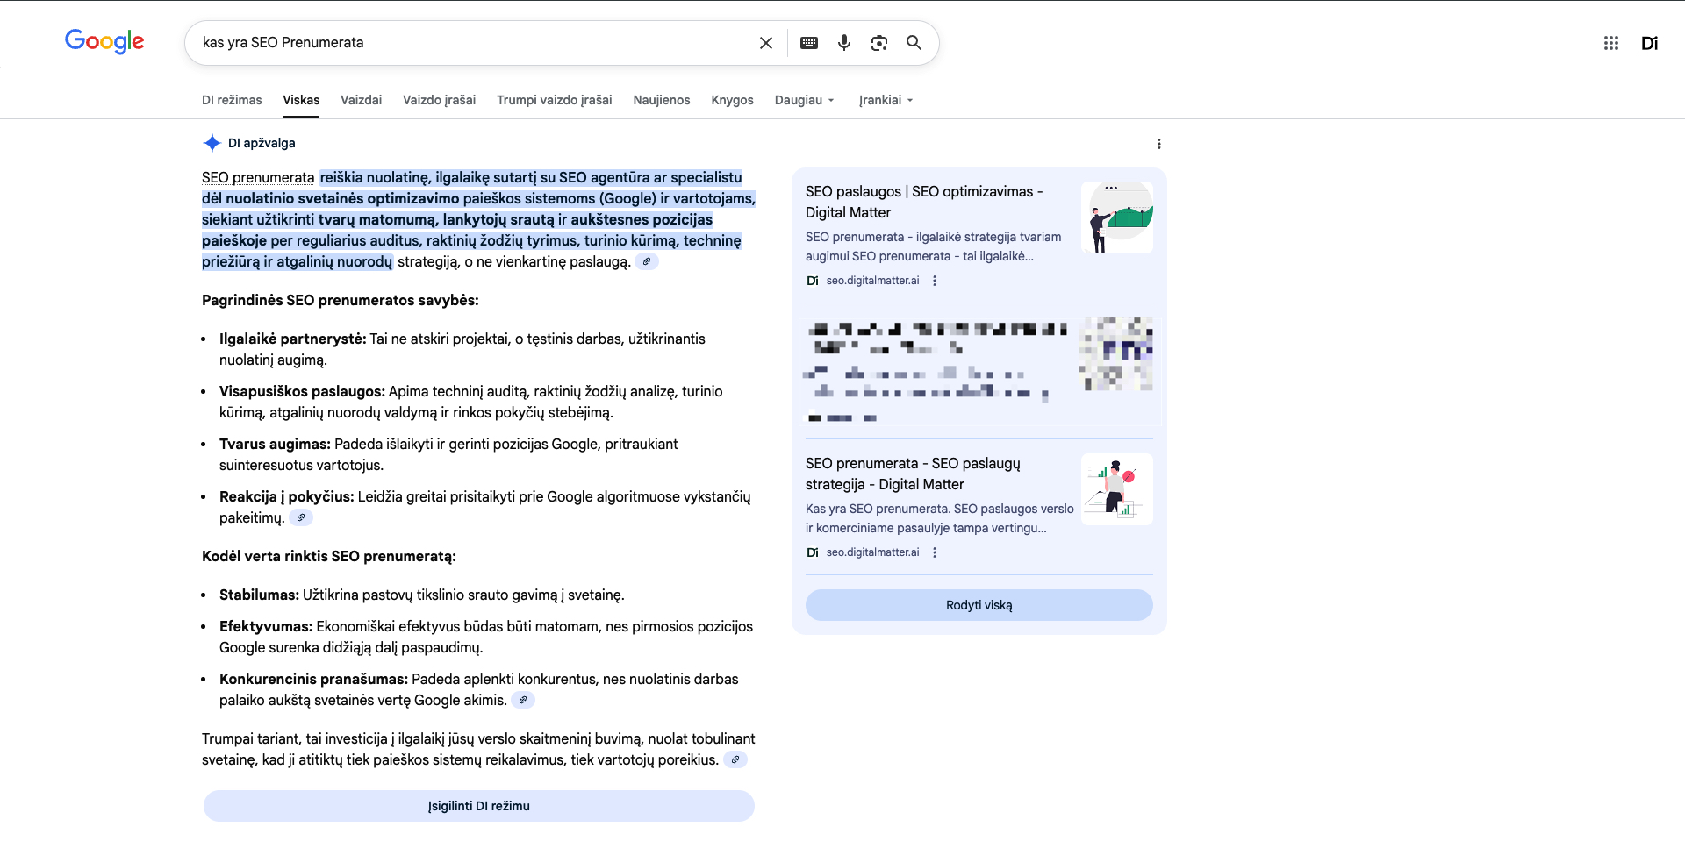Expand the Įrankiai tools dropdown
Image resolution: width=1685 pixels, height=841 pixels.
point(886,100)
